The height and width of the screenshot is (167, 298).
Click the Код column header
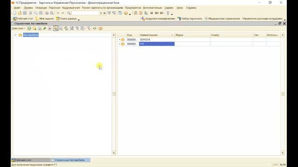(132, 35)
